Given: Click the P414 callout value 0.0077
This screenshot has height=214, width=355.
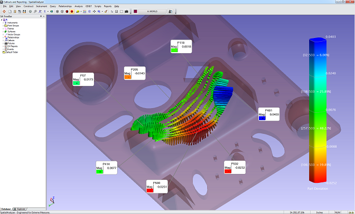Looking at the screenshot, I should point(112,168).
